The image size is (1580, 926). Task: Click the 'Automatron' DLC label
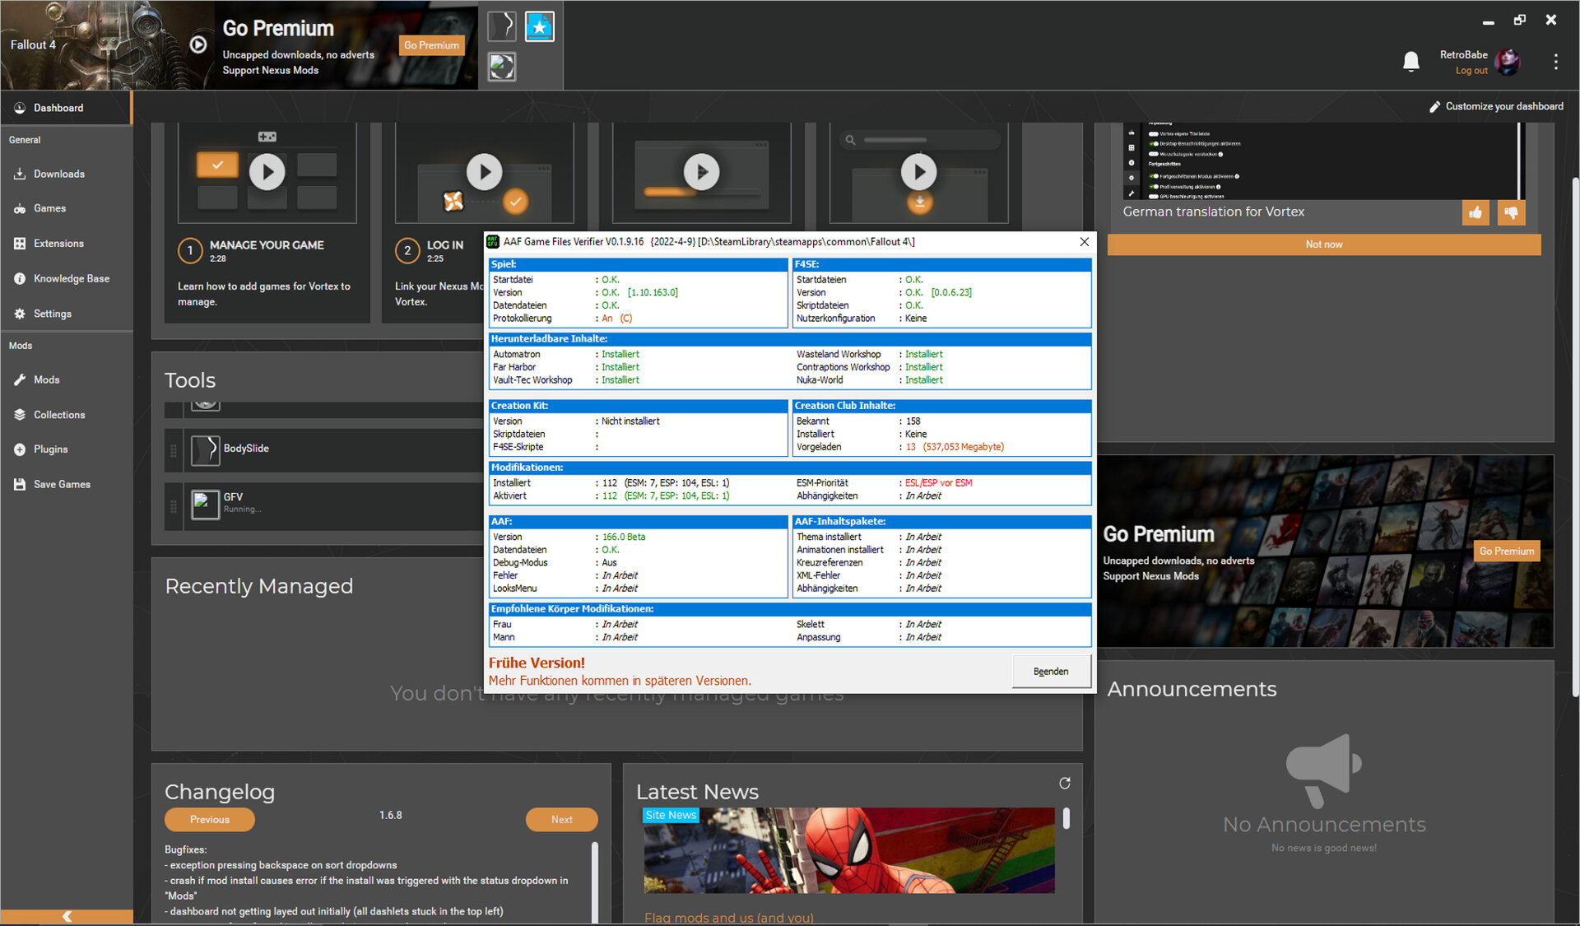[x=517, y=355]
